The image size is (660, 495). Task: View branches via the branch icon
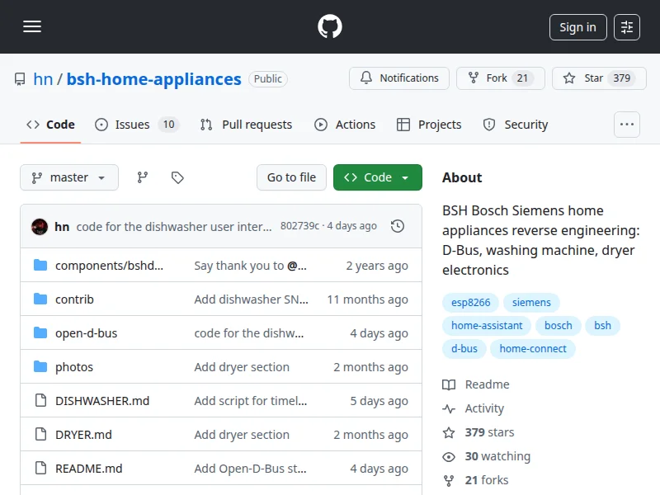point(143,177)
